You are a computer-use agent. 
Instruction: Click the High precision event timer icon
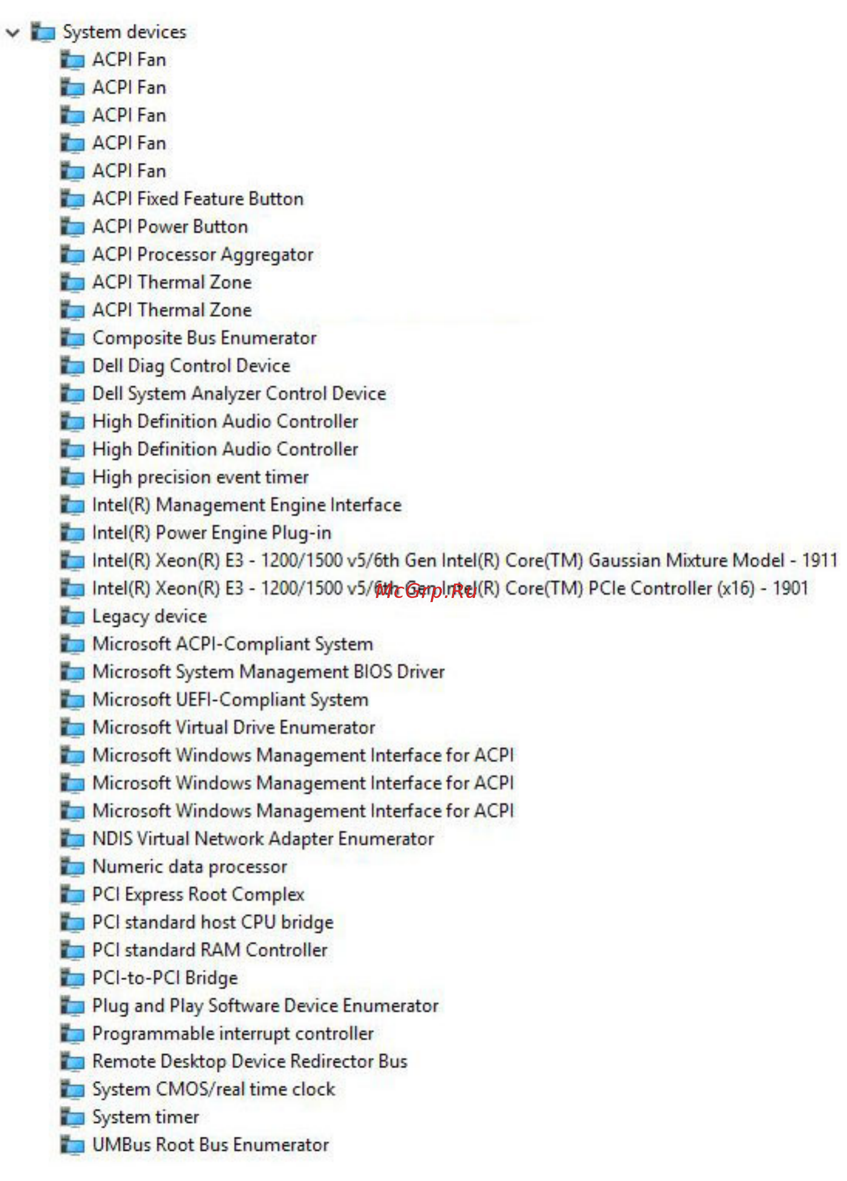coord(73,476)
